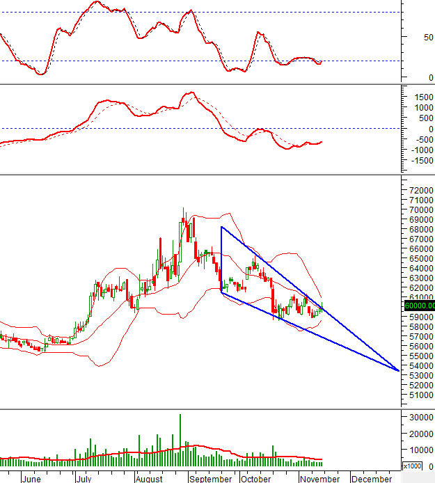Click the 10000 volume axis label
435x483 pixels.
[422, 450]
